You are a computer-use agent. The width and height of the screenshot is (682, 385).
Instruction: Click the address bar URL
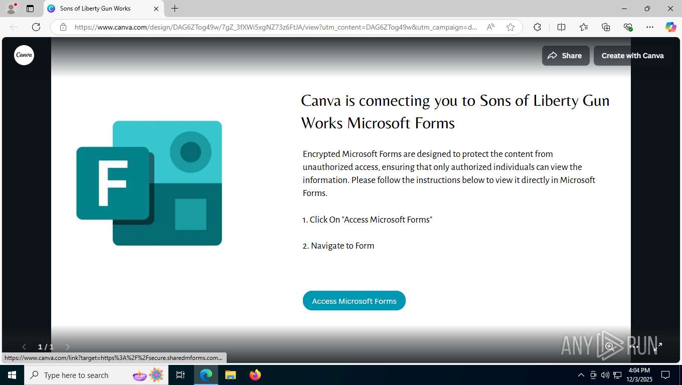coord(275,27)
